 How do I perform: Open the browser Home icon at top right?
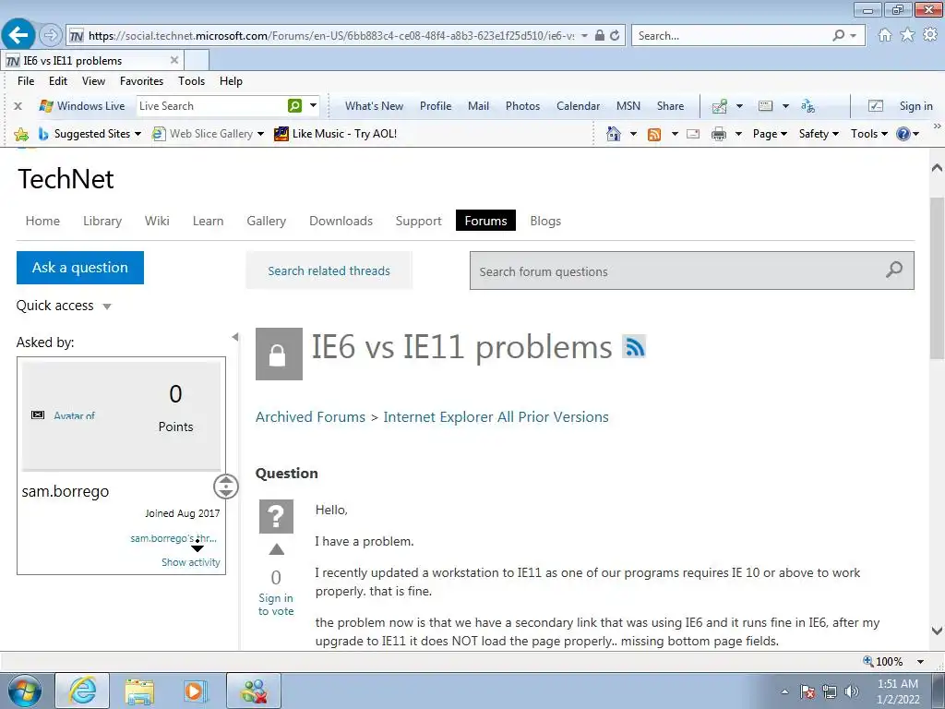point(884,35)
